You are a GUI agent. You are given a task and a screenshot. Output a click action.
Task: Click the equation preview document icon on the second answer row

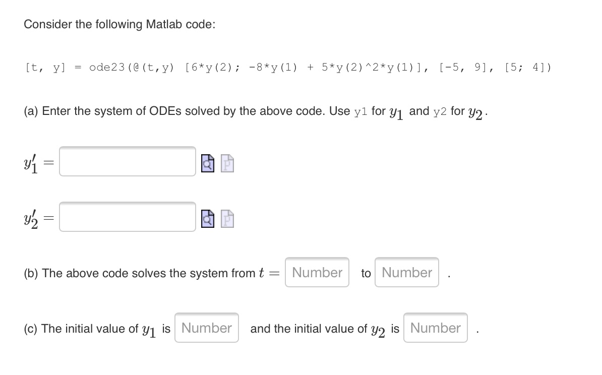(x=226, y=219)
